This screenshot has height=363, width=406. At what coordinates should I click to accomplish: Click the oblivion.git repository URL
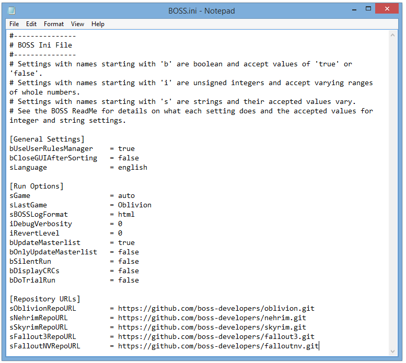click(216, 308)
